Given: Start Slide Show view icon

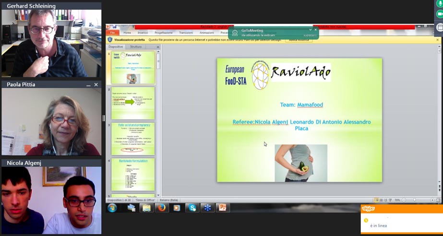Looking at the screenshot, I should pyautogui.click(x=390, y=200).
